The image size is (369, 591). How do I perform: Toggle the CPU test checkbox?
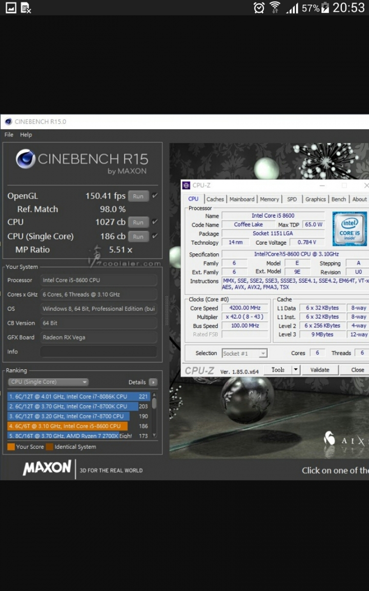pos(155,222)
